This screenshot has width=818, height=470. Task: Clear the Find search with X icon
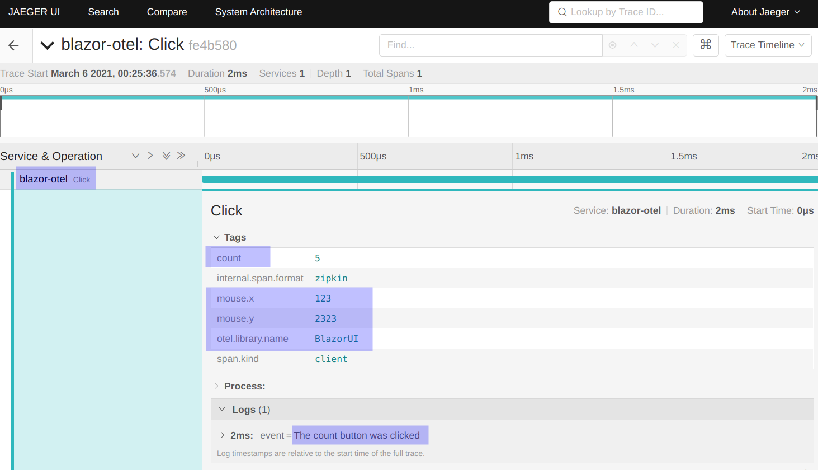[676, 45]
